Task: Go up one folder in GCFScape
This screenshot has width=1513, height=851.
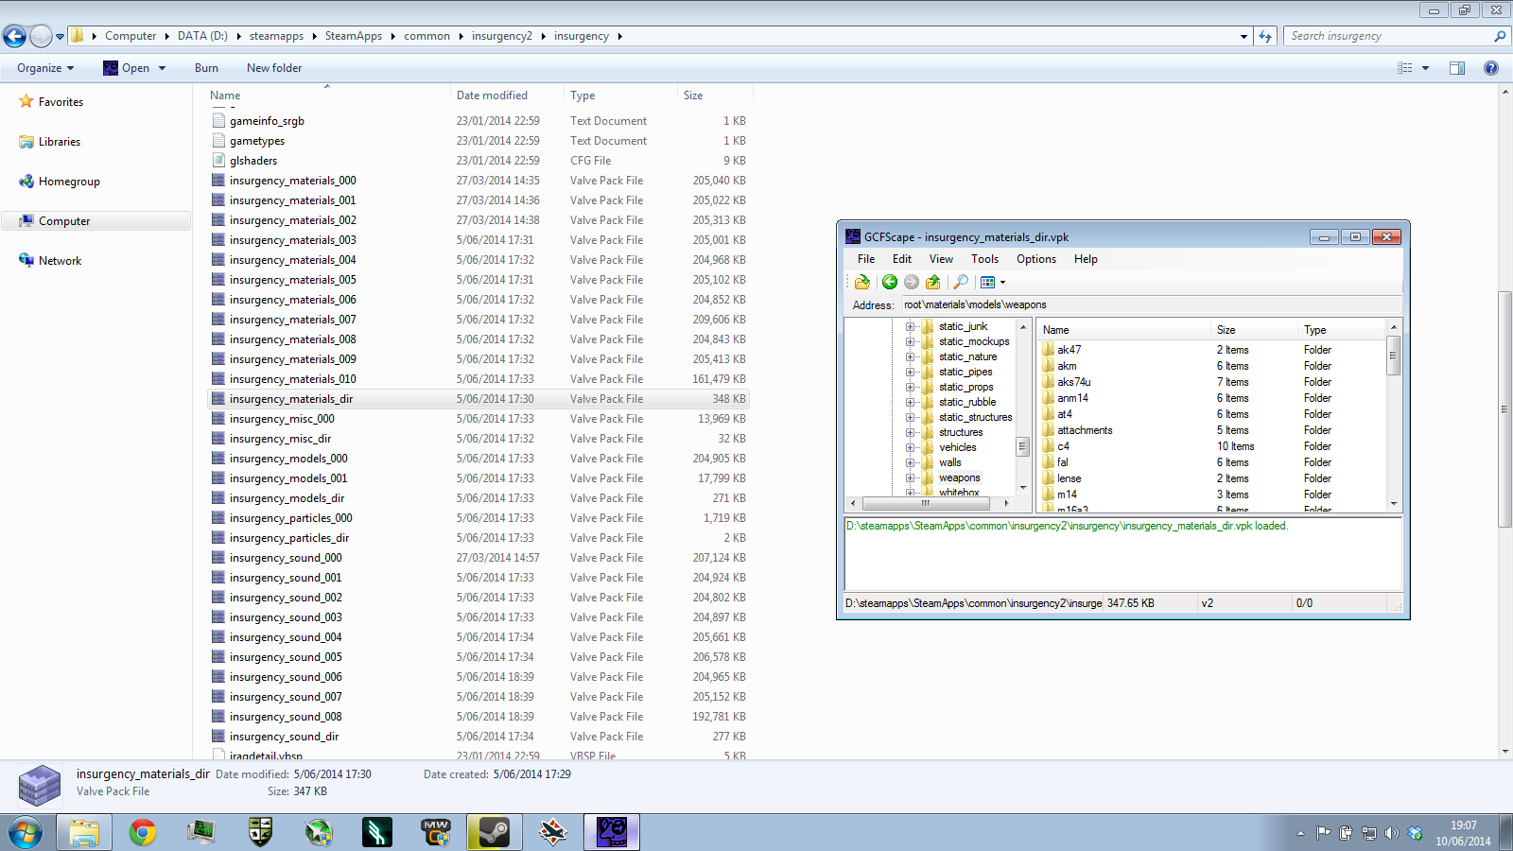Action: click(933, 282)
